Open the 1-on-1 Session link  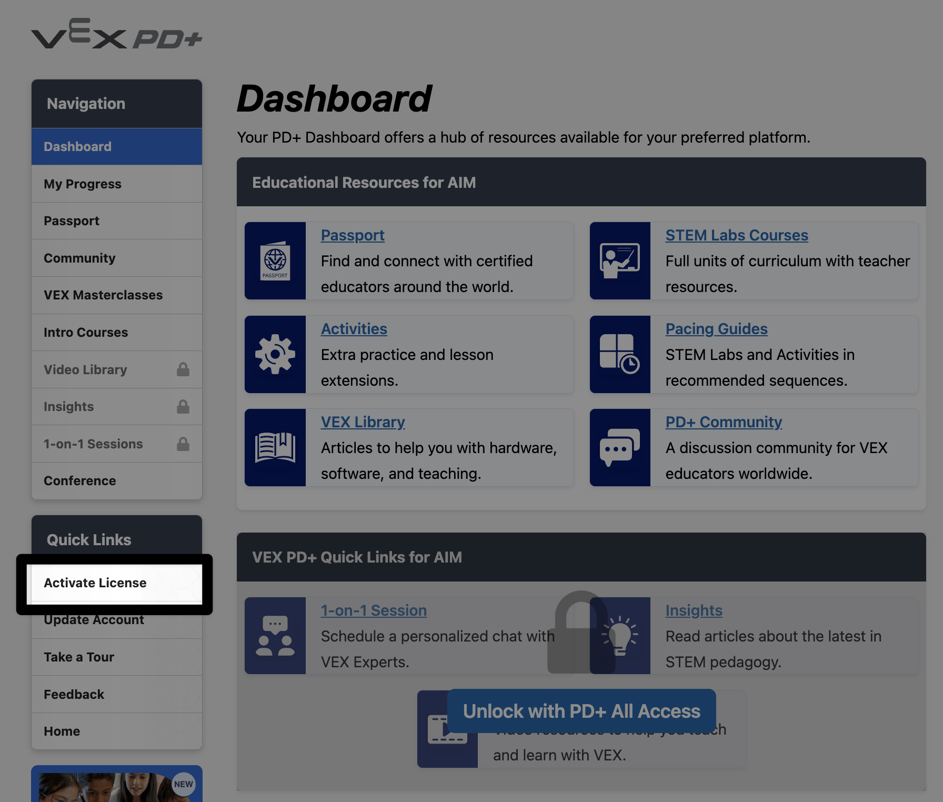pyautogui.click(x=374, y=610)
